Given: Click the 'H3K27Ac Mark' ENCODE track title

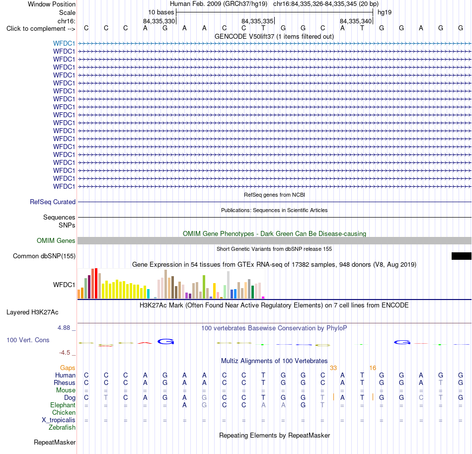Looking at the screenshot, I should pyautogui.click(x=274, y=305).
